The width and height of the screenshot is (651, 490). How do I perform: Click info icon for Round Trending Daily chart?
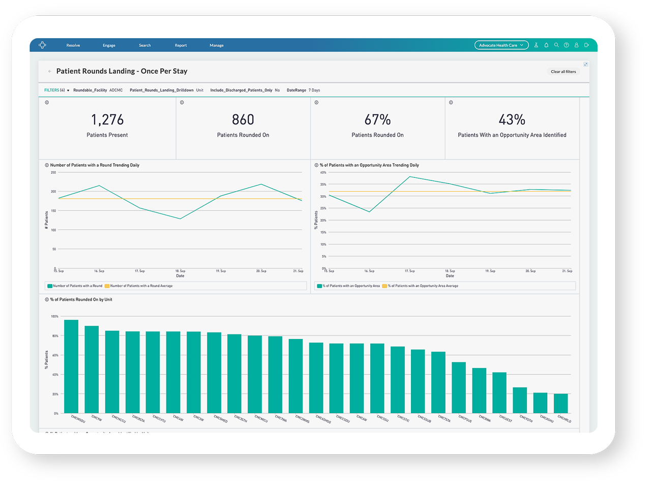click(x=47, y=165)
